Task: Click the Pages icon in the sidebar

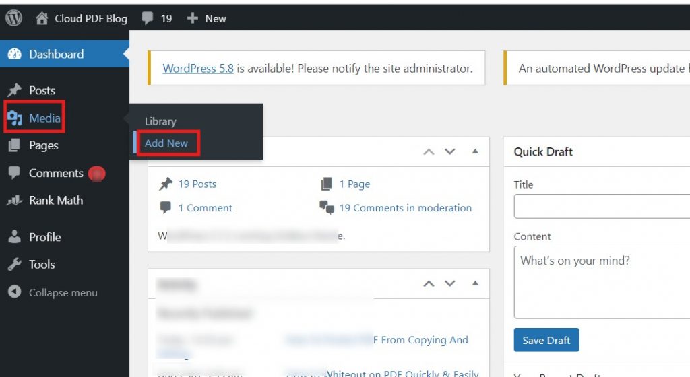Action: pyautogui.click(x=14, y=145)
